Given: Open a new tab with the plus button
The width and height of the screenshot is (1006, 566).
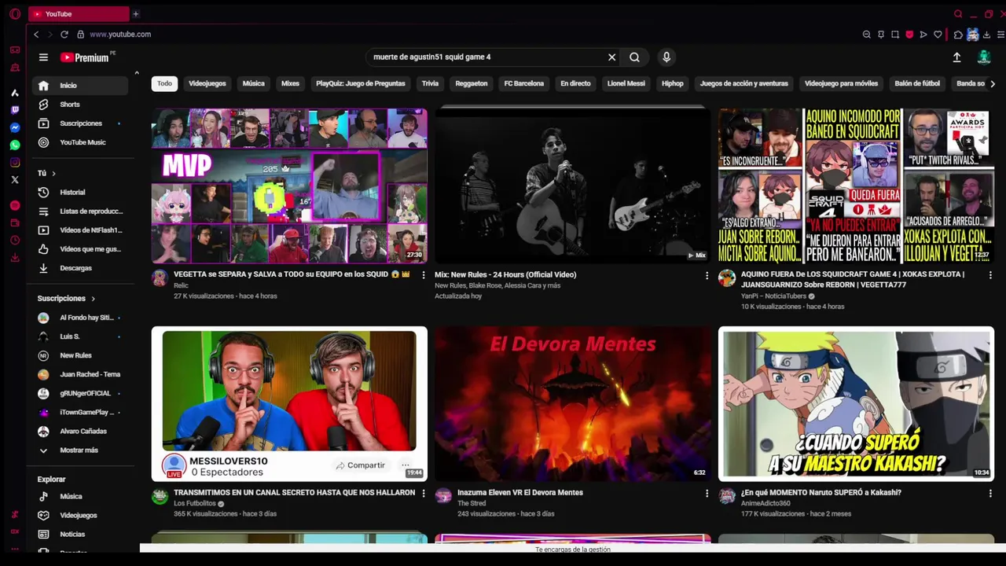Looking at the screenshot, I should (x=135, y=14).
